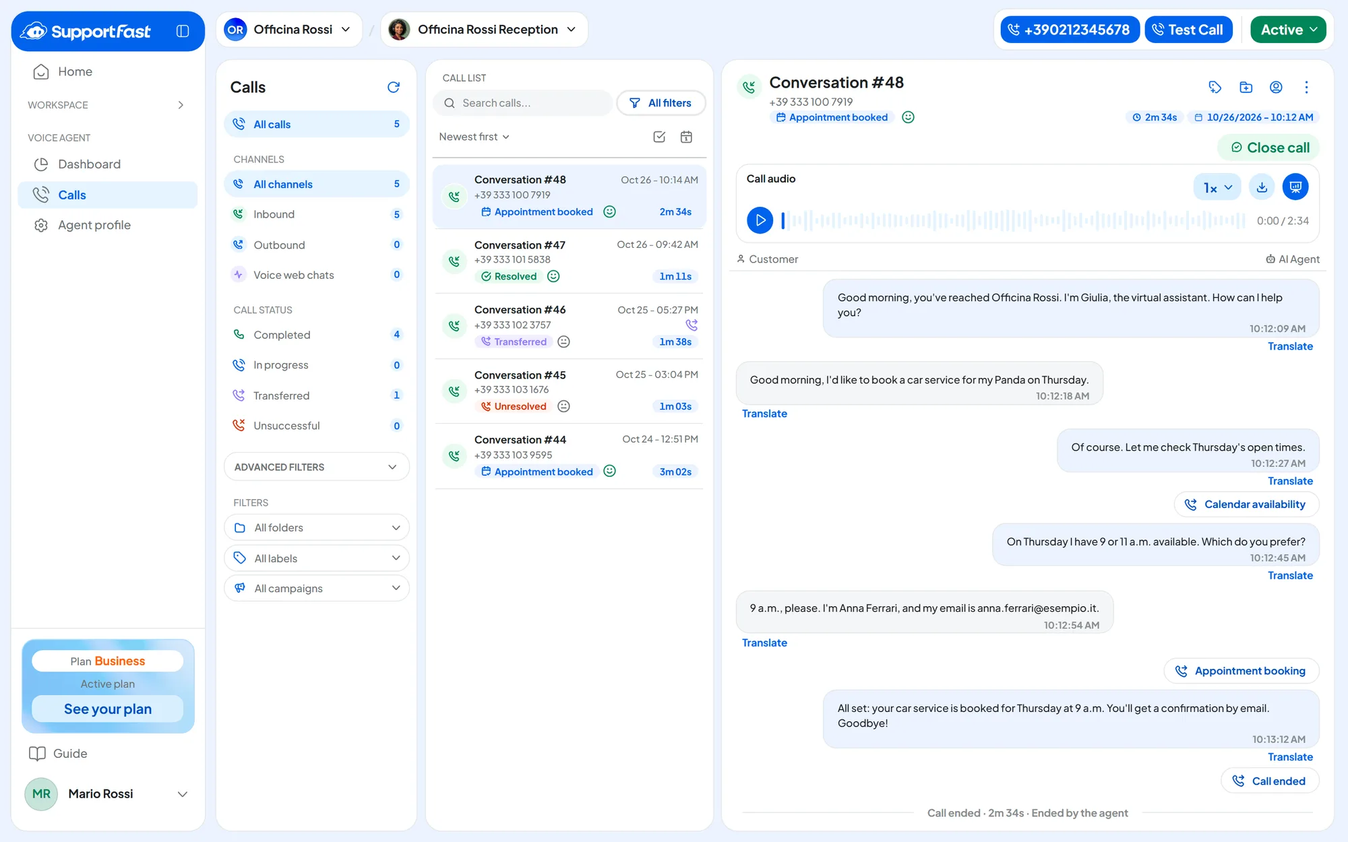Open the calendar date filter icon

(686, 137)
